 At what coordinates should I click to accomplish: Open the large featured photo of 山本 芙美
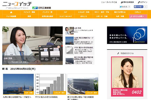pyautogui.click(x=32, y=46)
